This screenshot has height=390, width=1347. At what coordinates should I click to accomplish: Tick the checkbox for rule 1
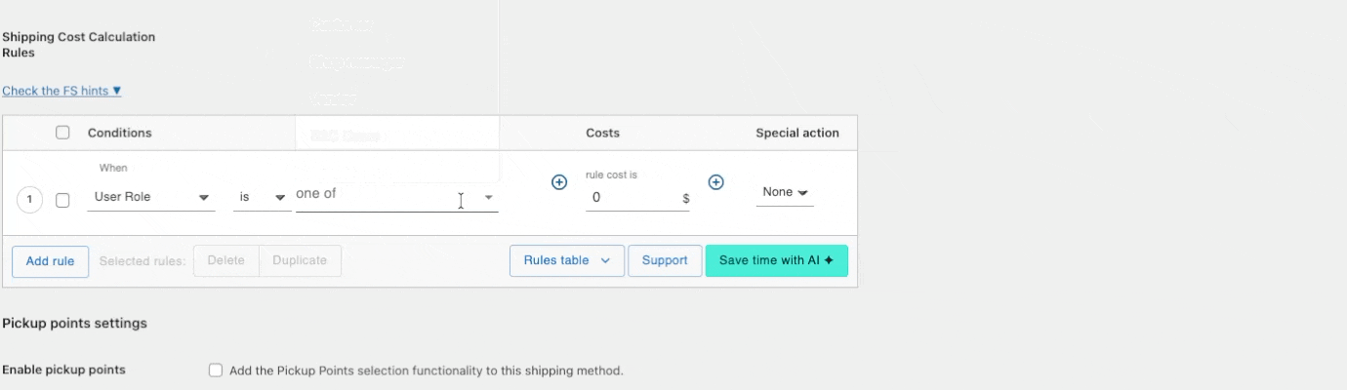click(62, 200)
